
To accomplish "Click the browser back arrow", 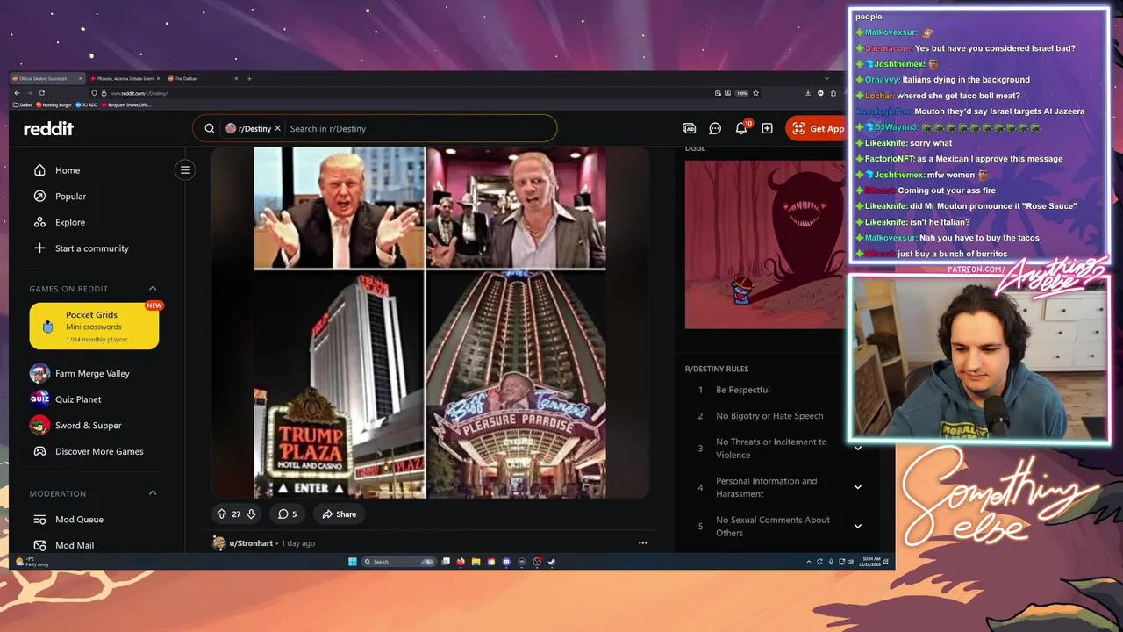I will [17, 93].
